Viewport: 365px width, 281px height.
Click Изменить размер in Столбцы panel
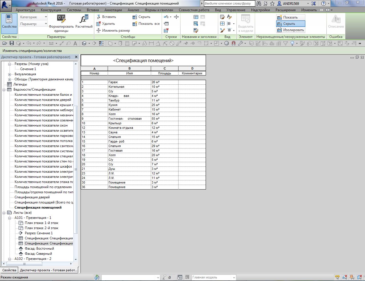(113, 30)
